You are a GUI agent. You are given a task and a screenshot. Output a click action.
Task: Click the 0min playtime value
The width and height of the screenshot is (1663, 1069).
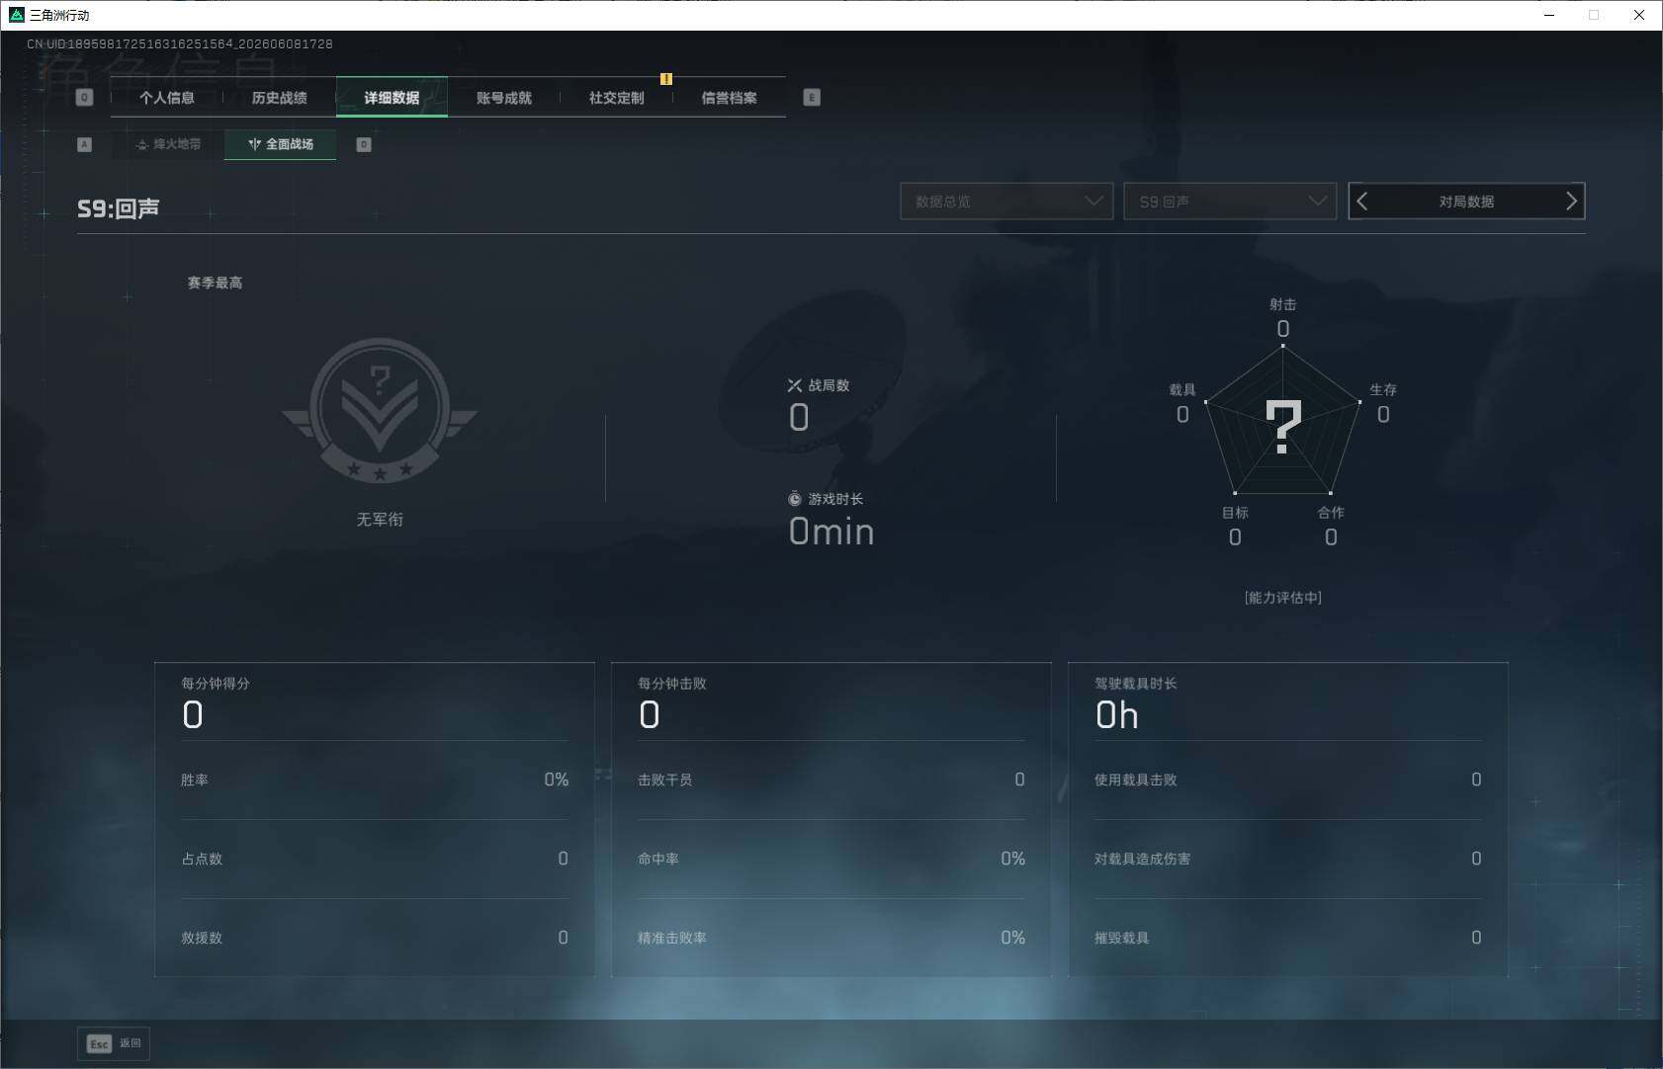click(831, 532)
